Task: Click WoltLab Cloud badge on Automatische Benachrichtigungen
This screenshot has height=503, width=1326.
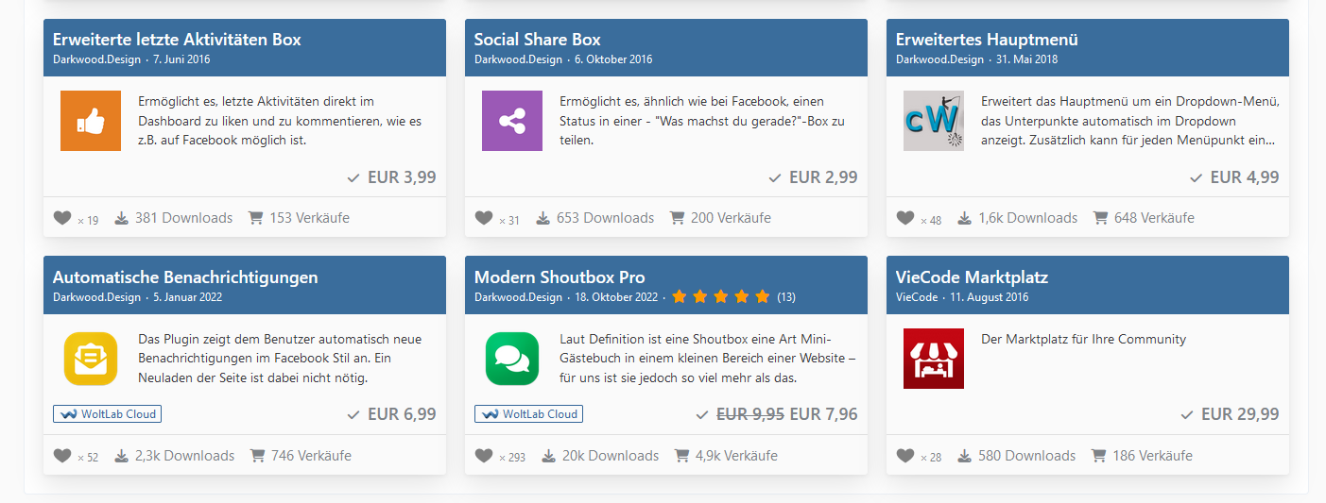Action: (x=107, y=414)
